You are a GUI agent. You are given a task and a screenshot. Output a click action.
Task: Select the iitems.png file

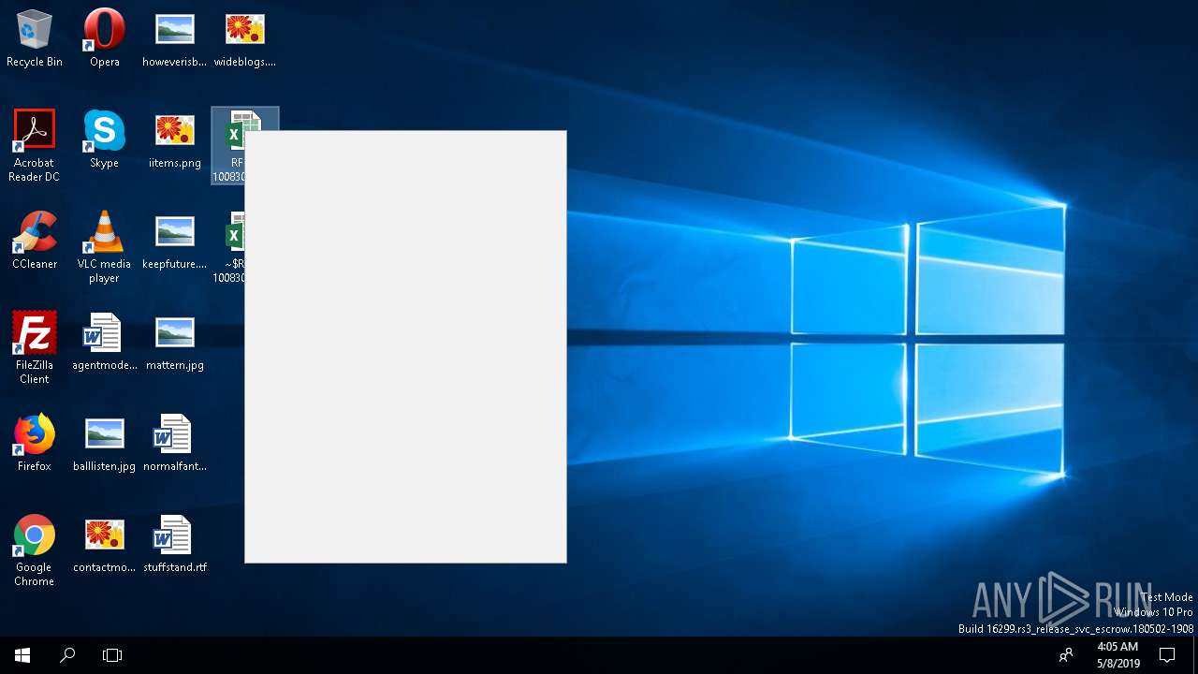(174, 139)
